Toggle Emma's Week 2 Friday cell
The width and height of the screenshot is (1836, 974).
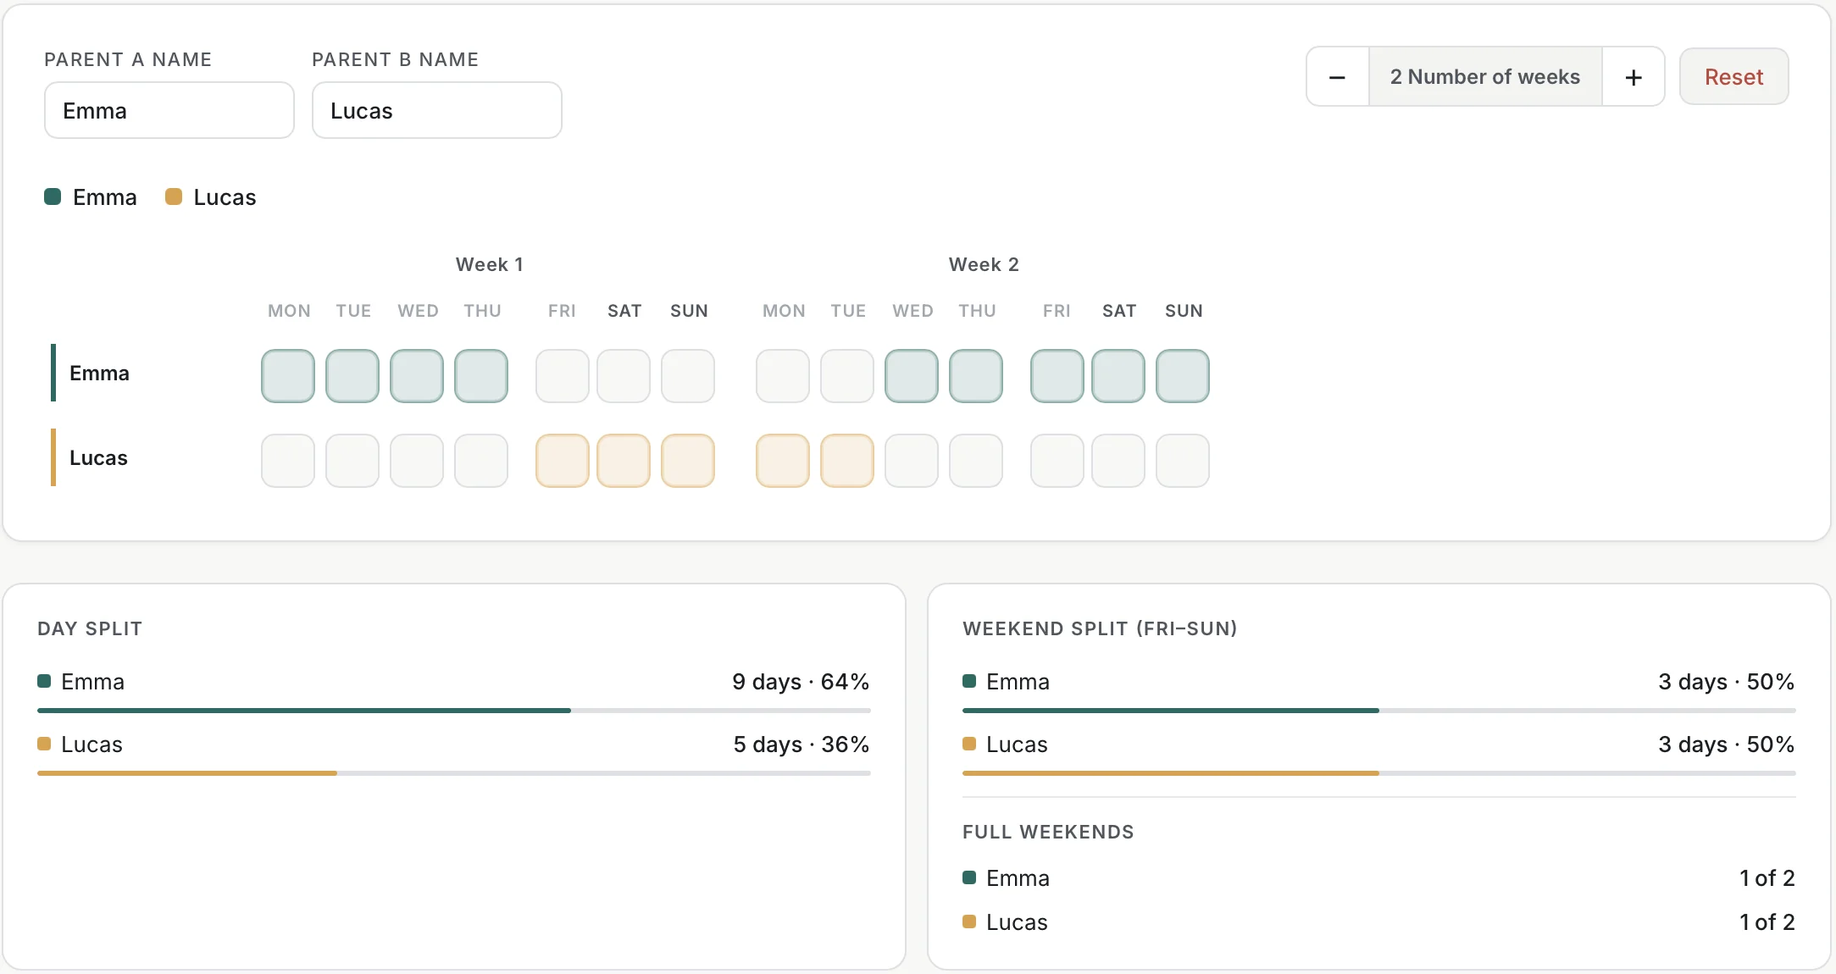[x=1057, y=376]
